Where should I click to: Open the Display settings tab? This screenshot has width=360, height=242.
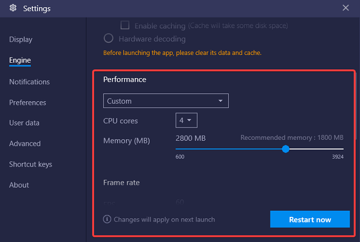[21, 40]
